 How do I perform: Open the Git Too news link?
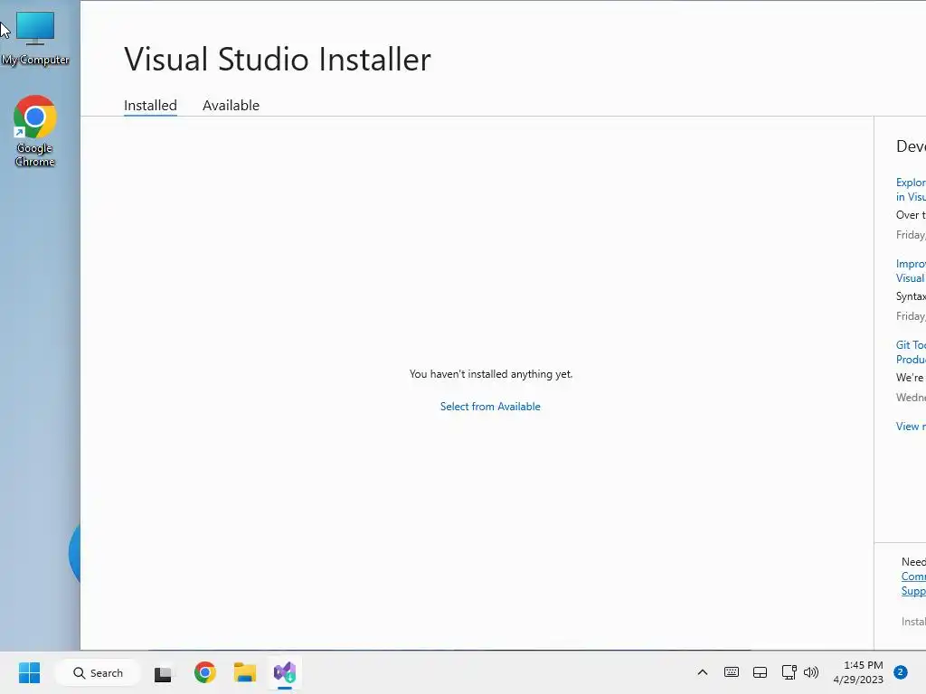tap(911, 352)
